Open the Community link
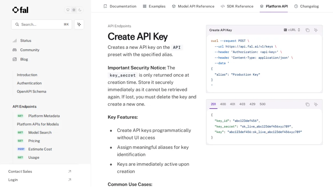This screenshot has width=333, height=187. pyautogui.click(x=30, y=50)
